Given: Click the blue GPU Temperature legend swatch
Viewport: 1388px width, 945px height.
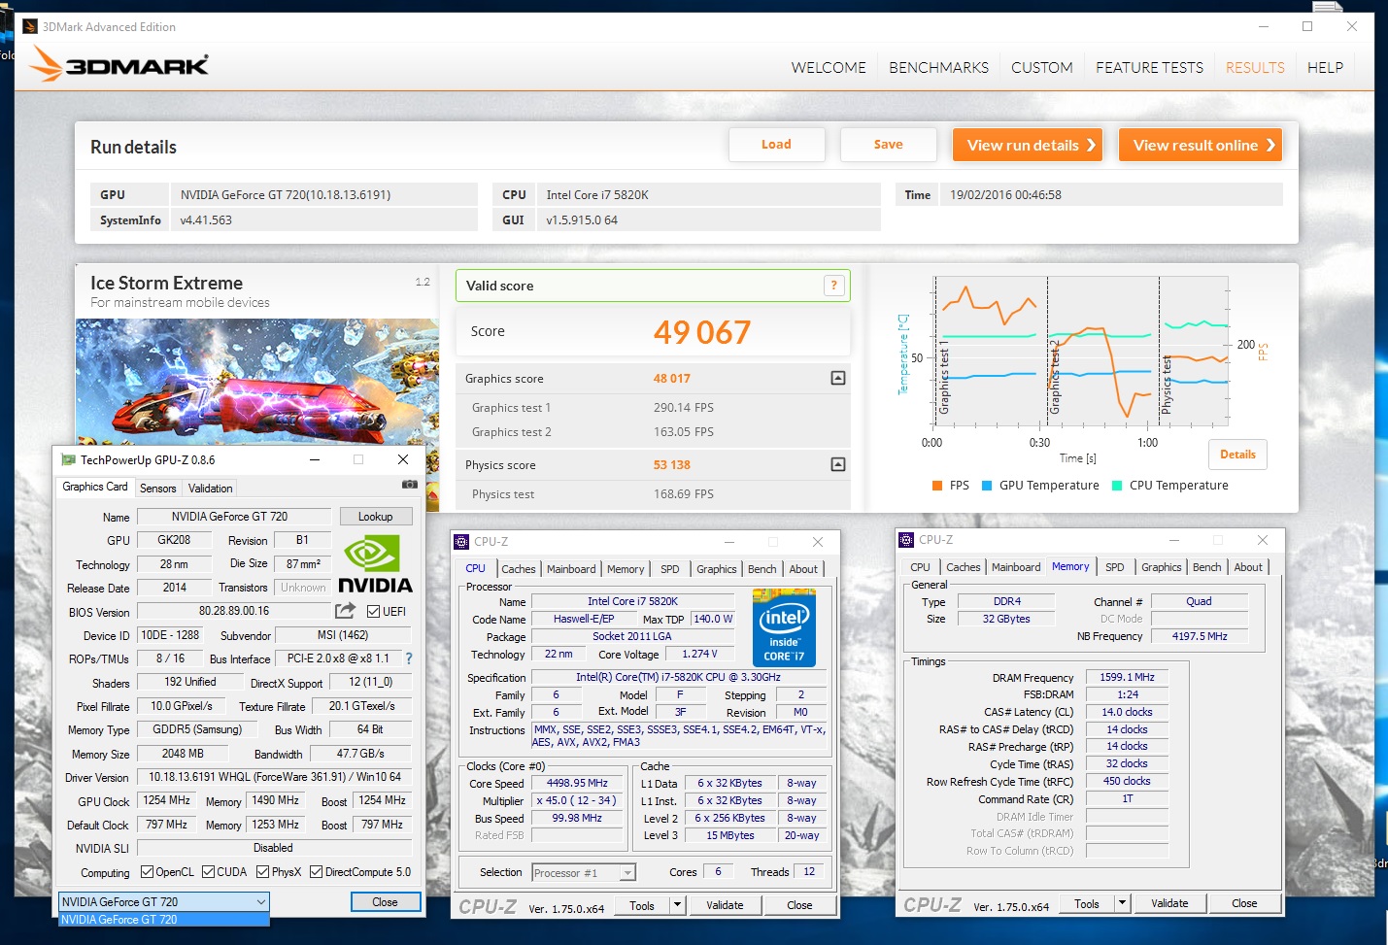Looking at the screenshot, I should point(987,486).
